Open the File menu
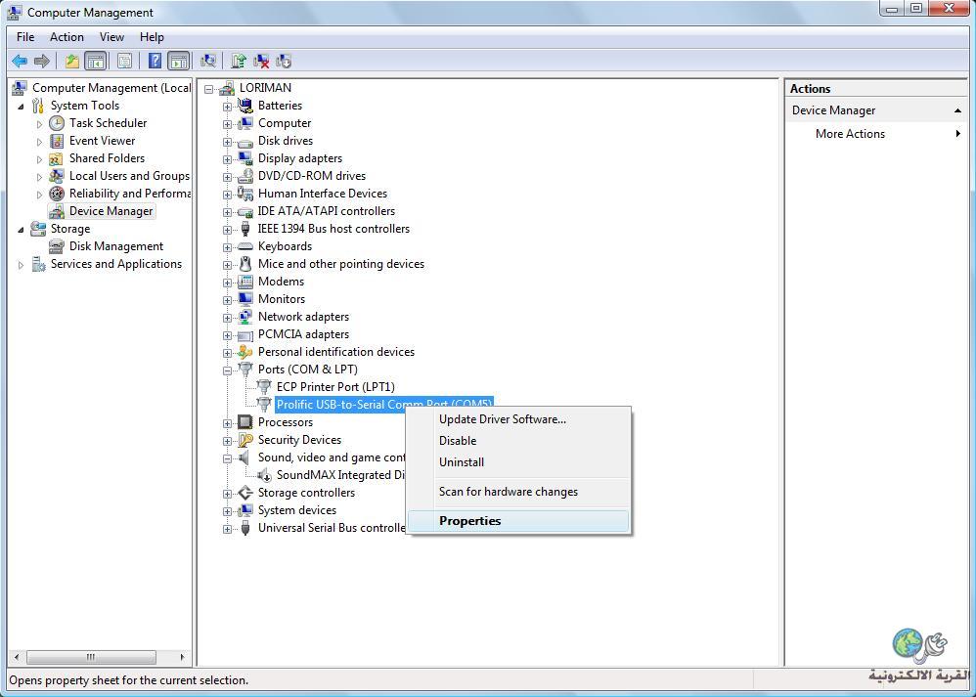This screenshot has width=976, height=697. 25,37
